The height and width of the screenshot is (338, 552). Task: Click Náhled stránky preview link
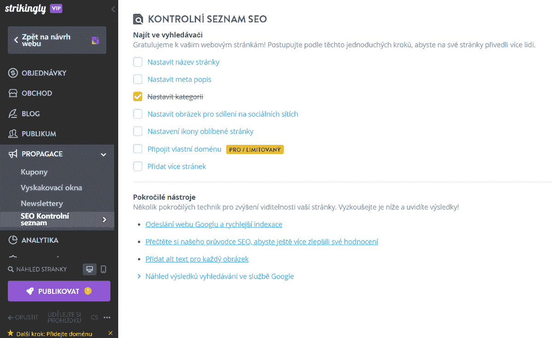point(41,269)
